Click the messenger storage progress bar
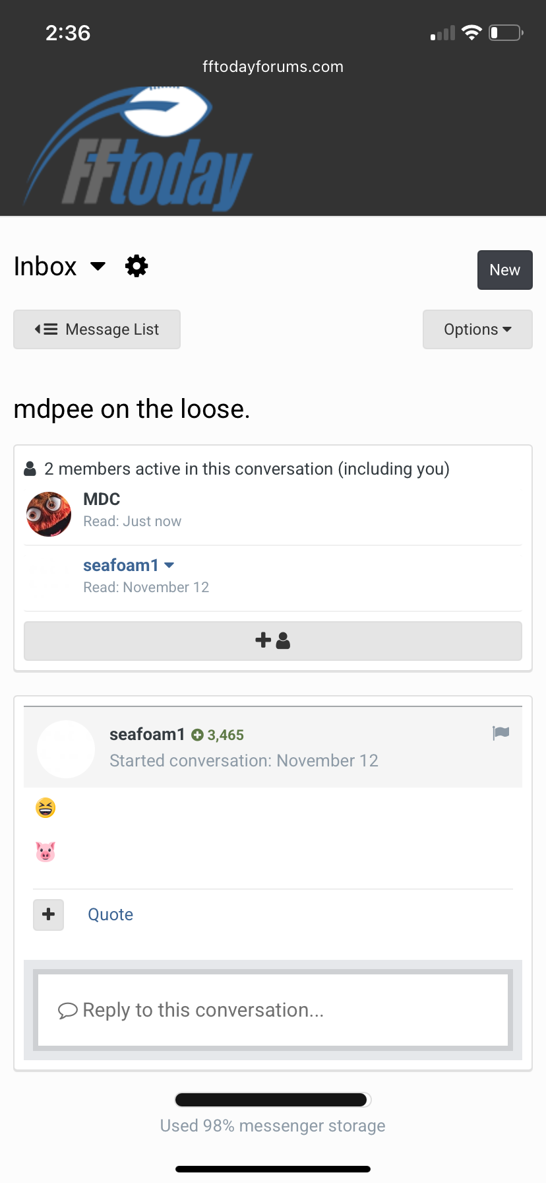 273,1100
